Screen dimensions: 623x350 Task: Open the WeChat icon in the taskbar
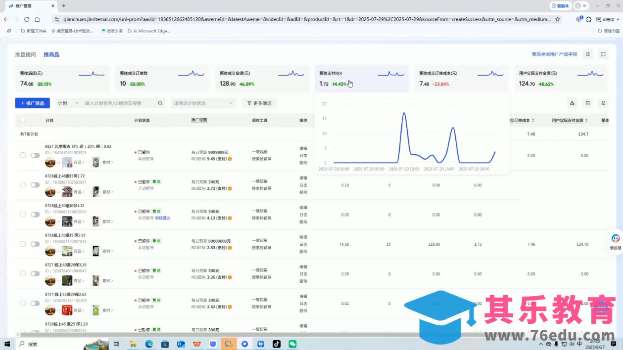[292, 344]
